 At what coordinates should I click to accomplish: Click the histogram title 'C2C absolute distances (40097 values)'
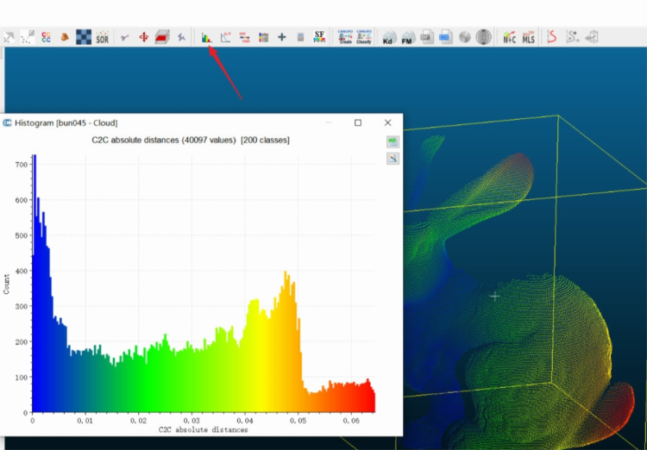tap(163, 141)
